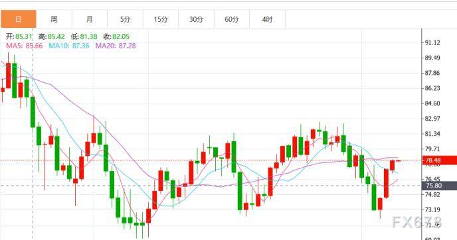The width and height of the screenshot is (457, 240).
Task: Click the 高:85.42 high price readout
Action: [x=52, y=36]
